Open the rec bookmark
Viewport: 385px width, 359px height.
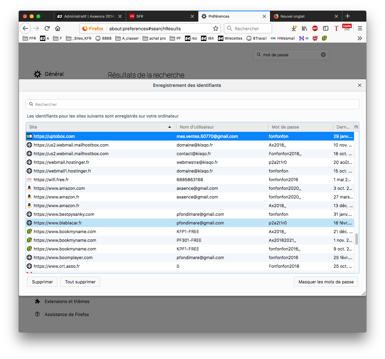pyautogui.click(x=191, y=38)
